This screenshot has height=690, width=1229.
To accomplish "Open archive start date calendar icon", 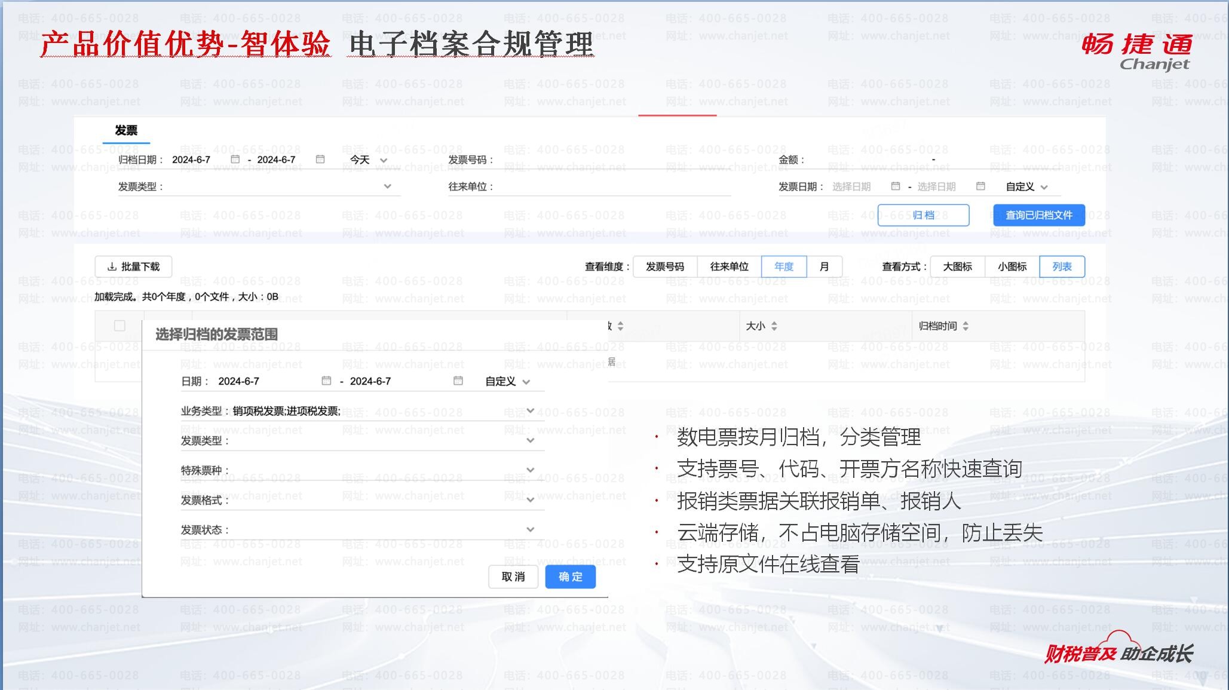I will tap(235, 160).
